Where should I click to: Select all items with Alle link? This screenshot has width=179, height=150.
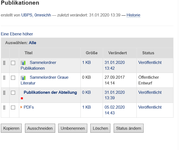point(32,43)
